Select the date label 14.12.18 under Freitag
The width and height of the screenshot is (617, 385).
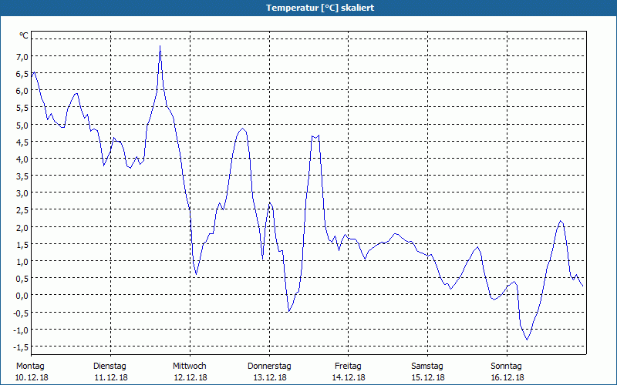point(348,377)
